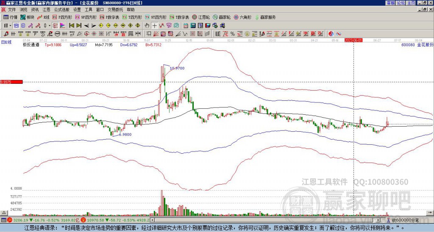Click the save floppy disk icon

coord(208,26)
